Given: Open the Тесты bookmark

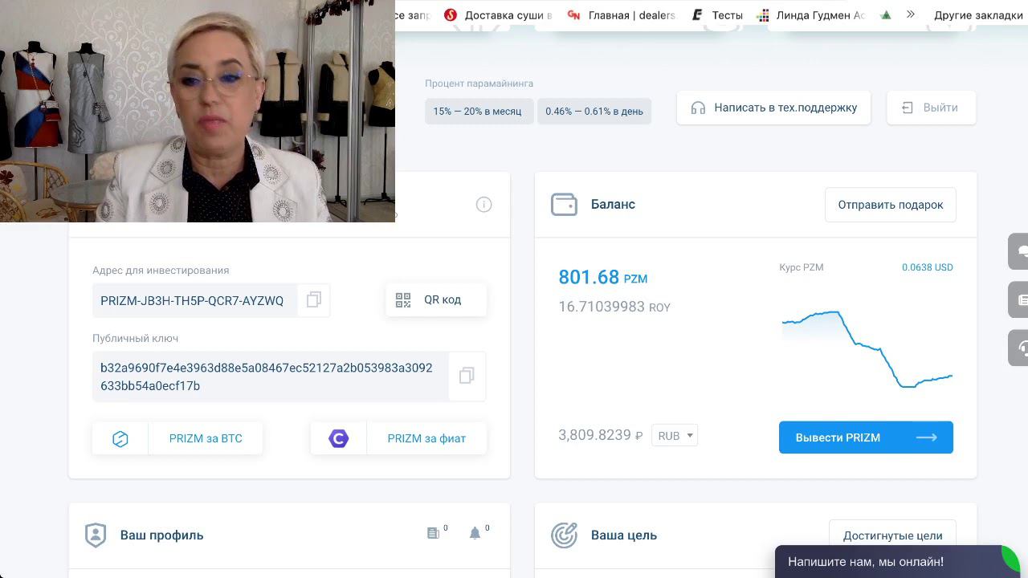Looking at the screenshot, I should point(717,15).
